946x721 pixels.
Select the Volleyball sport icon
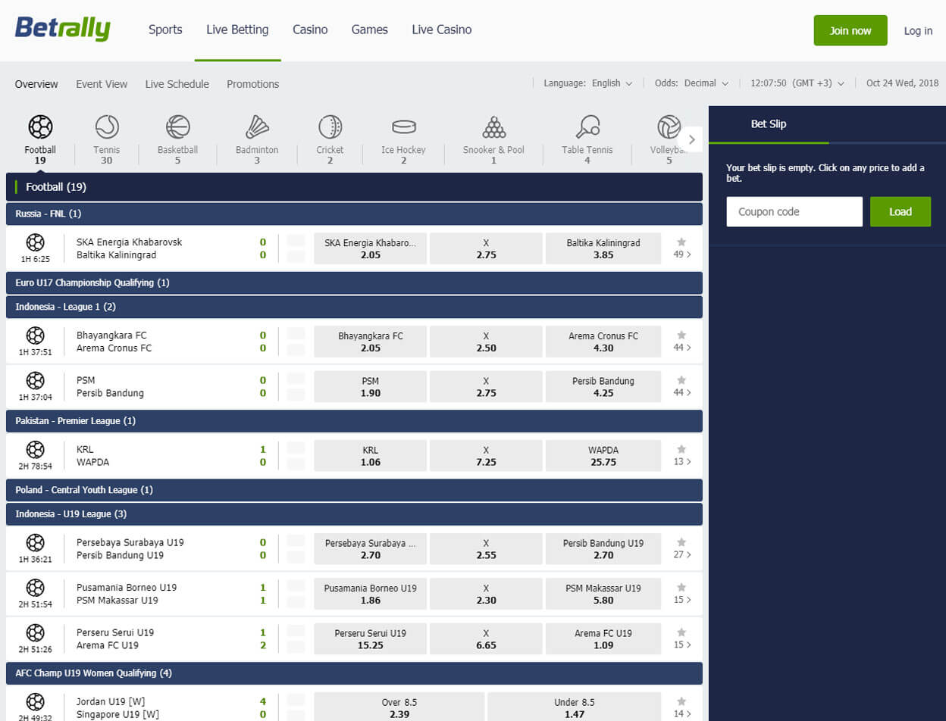pos(669,126)
